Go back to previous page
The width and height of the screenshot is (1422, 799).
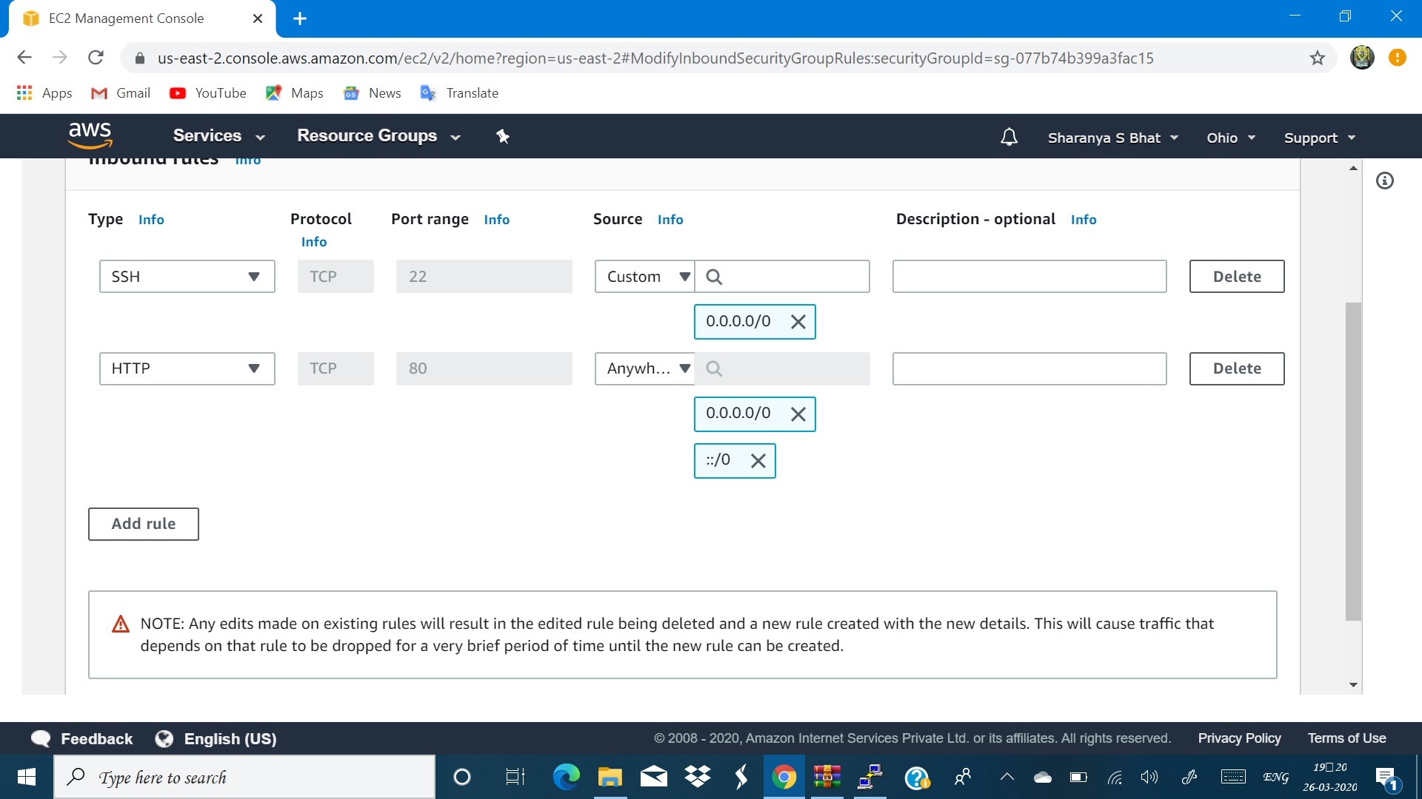coord(24,58)
